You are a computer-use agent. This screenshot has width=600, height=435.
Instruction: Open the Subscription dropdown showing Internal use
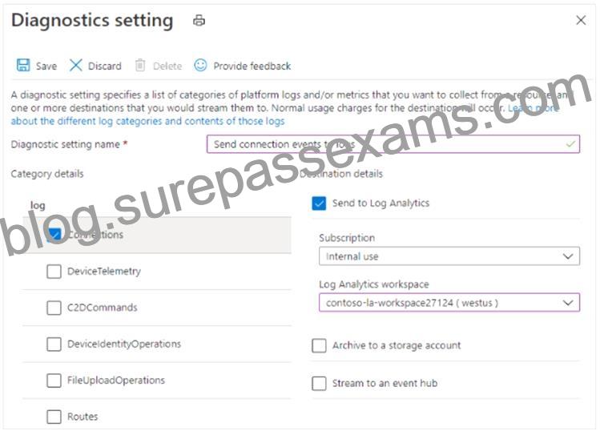(x=449, y=256)
